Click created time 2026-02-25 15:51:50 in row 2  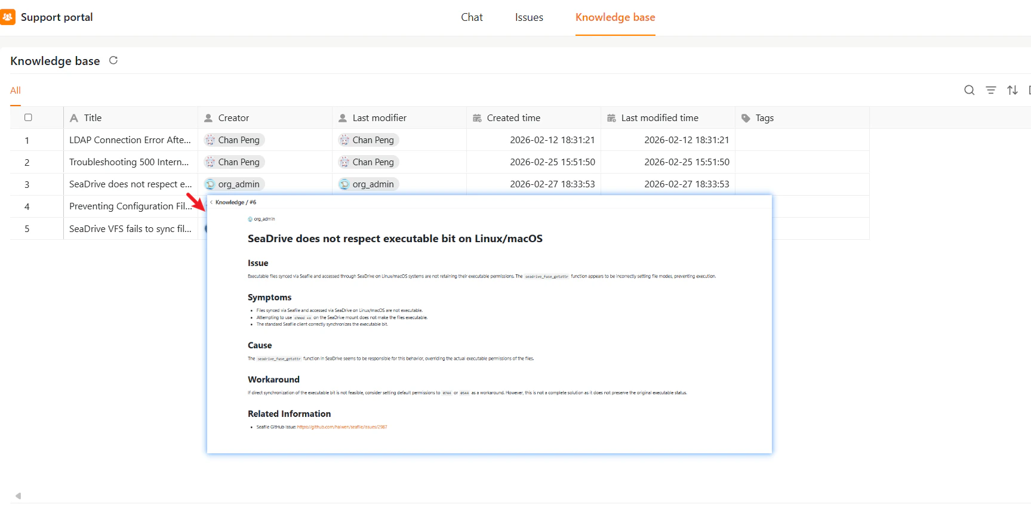coord(552,162)
